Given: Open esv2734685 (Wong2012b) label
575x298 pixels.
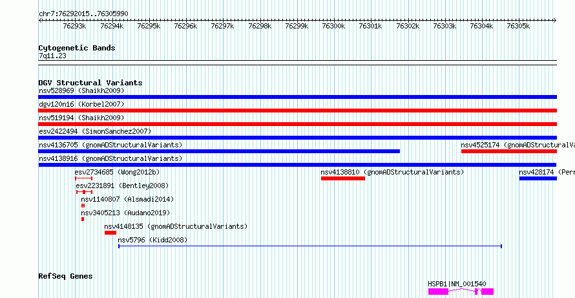Looking at the screenshot, I should coord(118,172).
